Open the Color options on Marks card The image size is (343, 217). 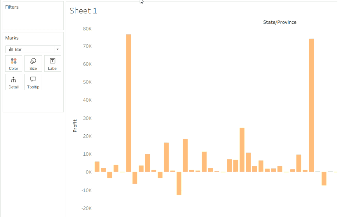14,63
